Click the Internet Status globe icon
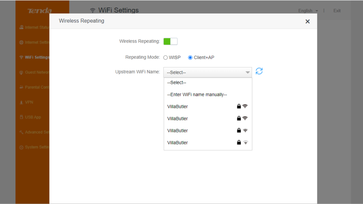This screenshot has height=204, width=363. tap(21, 27)
